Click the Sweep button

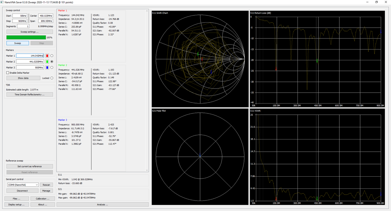pyautogui.click(x=18, y=43)
